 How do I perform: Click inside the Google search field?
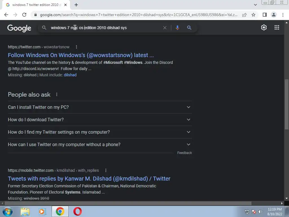tap(106, 28)
